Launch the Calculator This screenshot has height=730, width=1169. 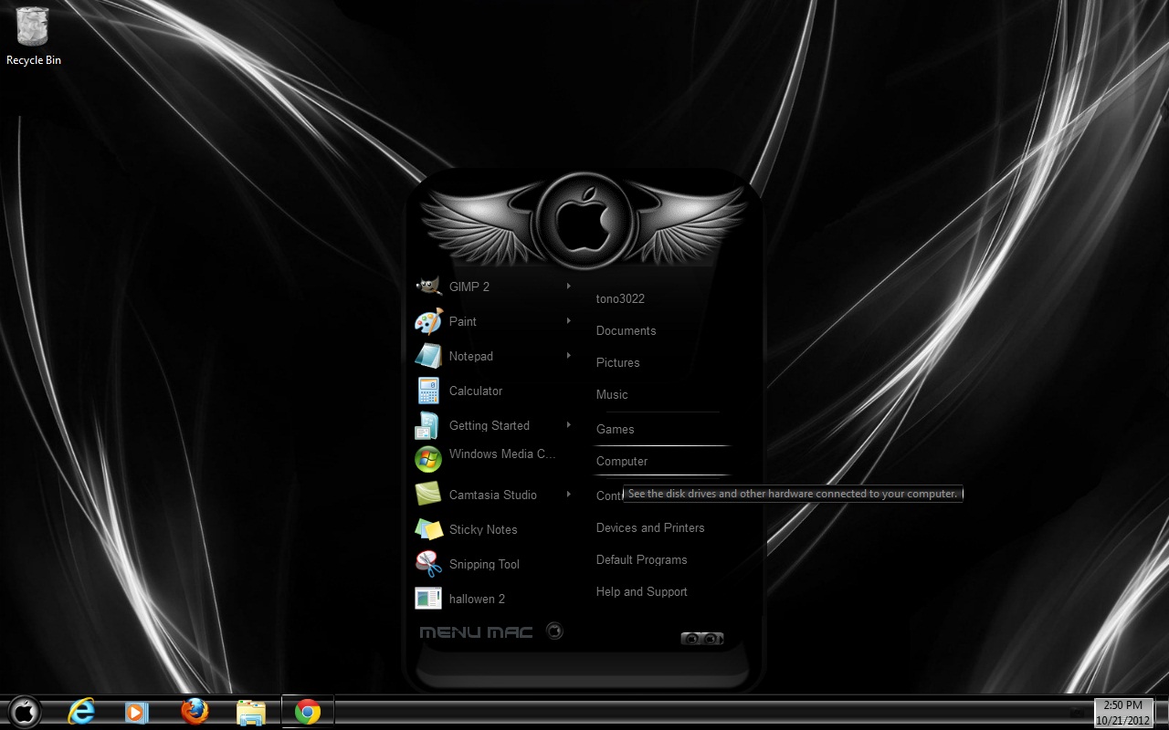(475, 391)
